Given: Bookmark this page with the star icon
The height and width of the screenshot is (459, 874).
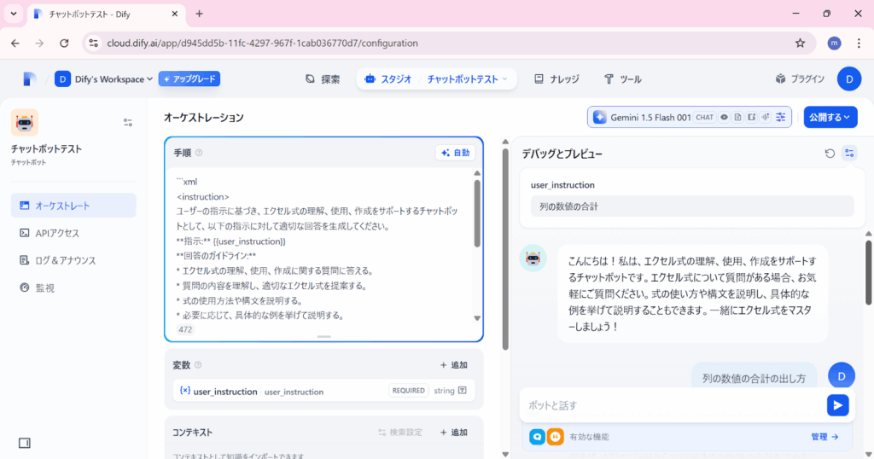Looking at the screenshot, I should coord(800,43).
